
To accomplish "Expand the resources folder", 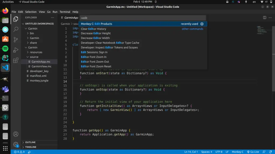I will coord(39,52).
